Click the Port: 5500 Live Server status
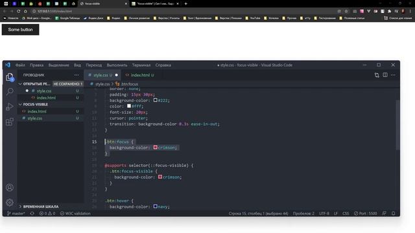This screenshot has height=233, width=415. (366, 213)
